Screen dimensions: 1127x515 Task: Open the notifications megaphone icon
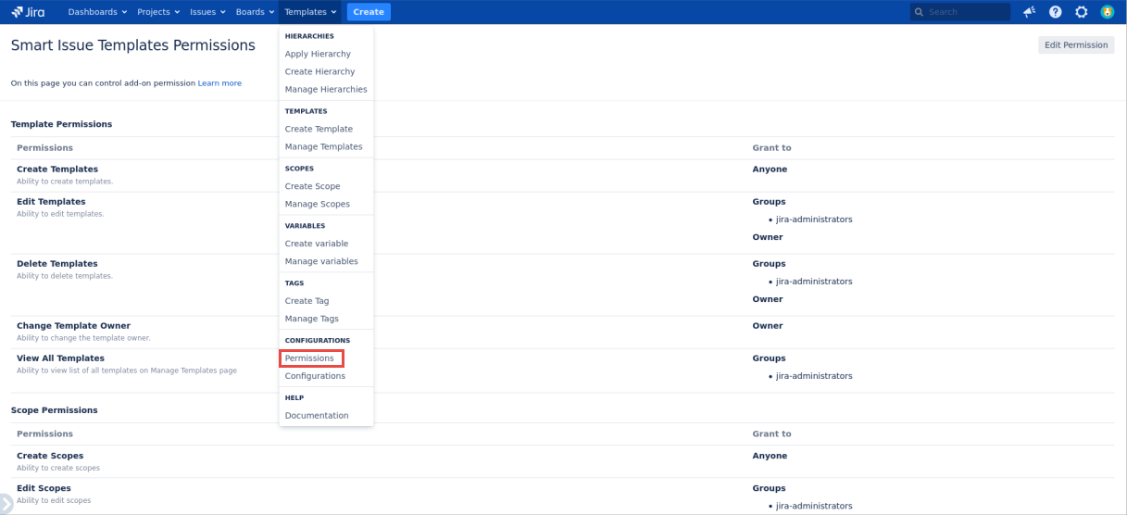(x=1029, y=12)
